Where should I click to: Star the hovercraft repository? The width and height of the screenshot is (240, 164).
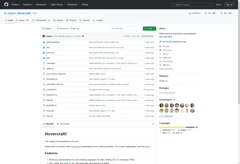[226, 13]
